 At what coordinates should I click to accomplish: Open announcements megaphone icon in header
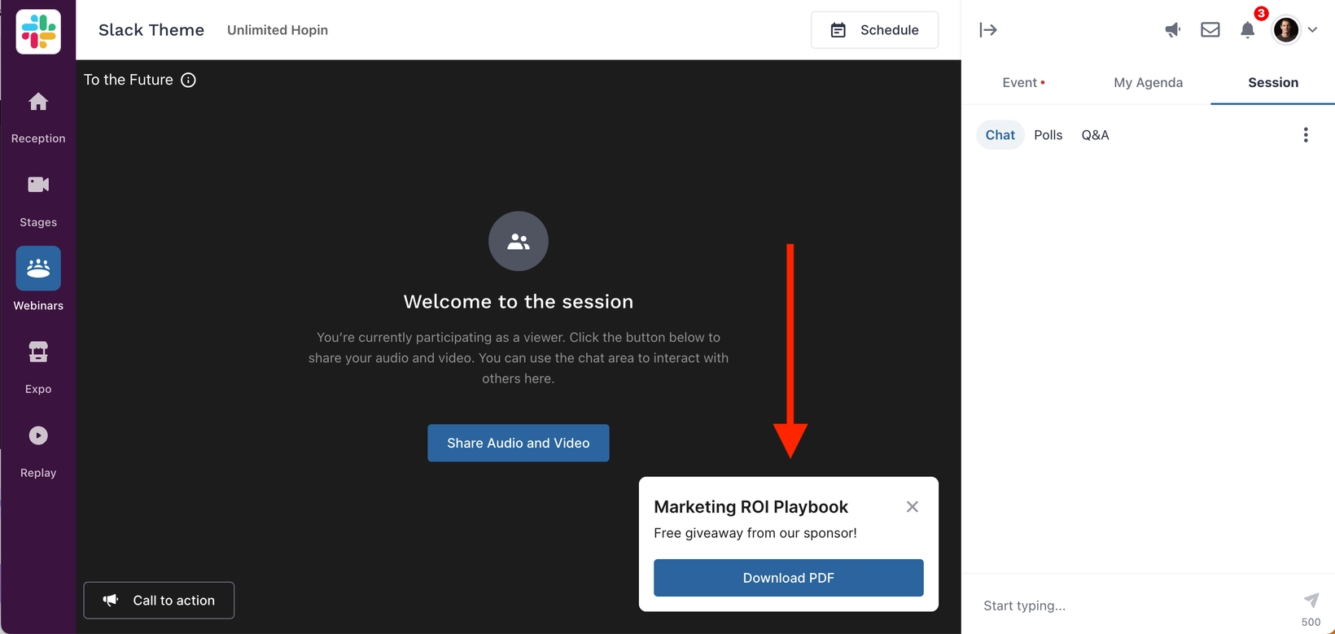point(1172,30)
